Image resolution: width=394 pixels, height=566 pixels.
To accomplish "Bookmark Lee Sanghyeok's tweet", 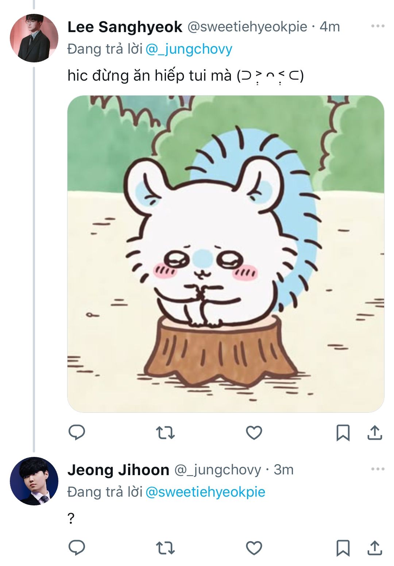I will pos(343,433).
